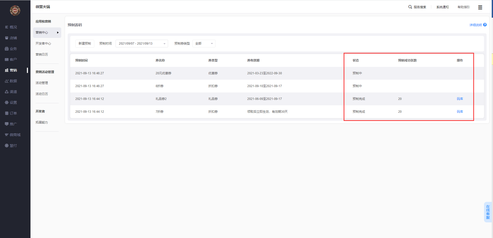Open the 店铺 store sidebar icon
The height and width of the screenshot is (238, 493).
7,38
